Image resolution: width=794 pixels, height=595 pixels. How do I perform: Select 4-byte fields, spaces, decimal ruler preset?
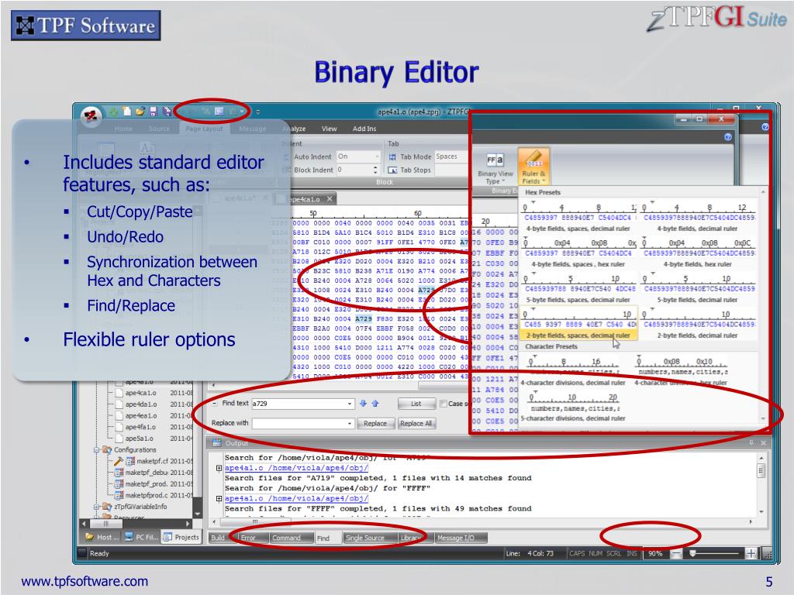click(x=578, y=218)
